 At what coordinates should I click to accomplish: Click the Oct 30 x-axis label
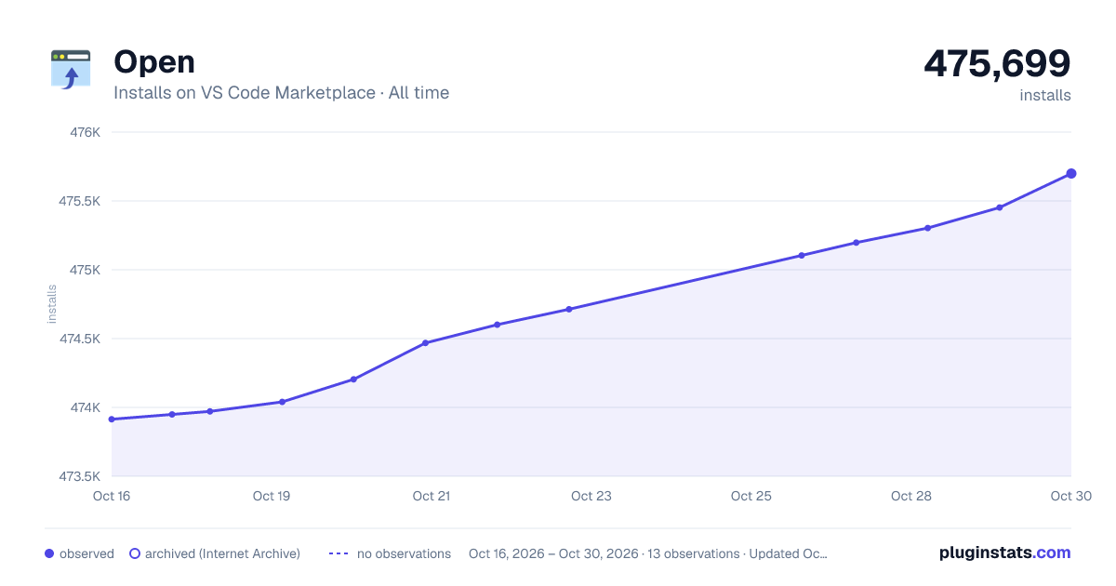[x=1069, y=496]
